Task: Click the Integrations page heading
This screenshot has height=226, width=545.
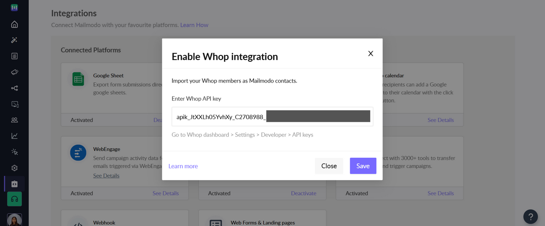Action: click(74, 13)
